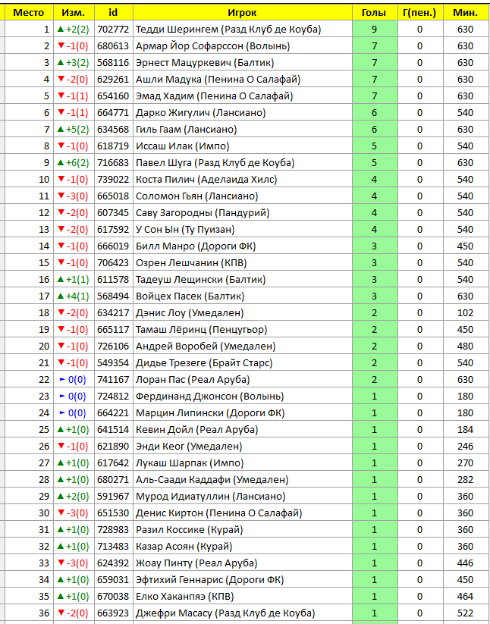The width and height of the screenshot is (490, 624).
Task: Click change cell +3(2)
Action: click(x=74, y=62)
